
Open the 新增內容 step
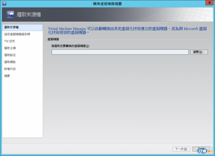pyautogui.click(x=10, y=69)
